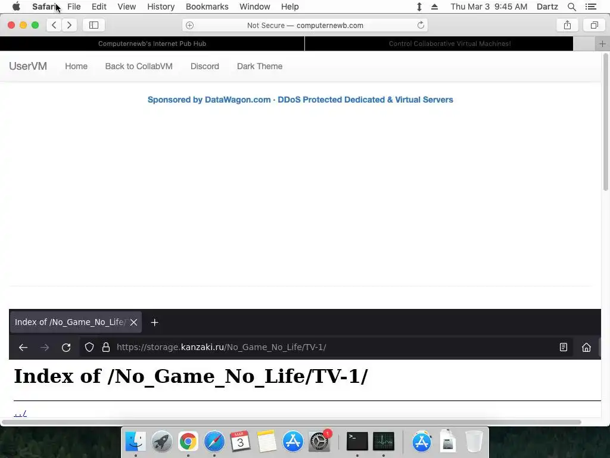
Task: Open the Safari Share button
Action: click(x=567, y=25)
